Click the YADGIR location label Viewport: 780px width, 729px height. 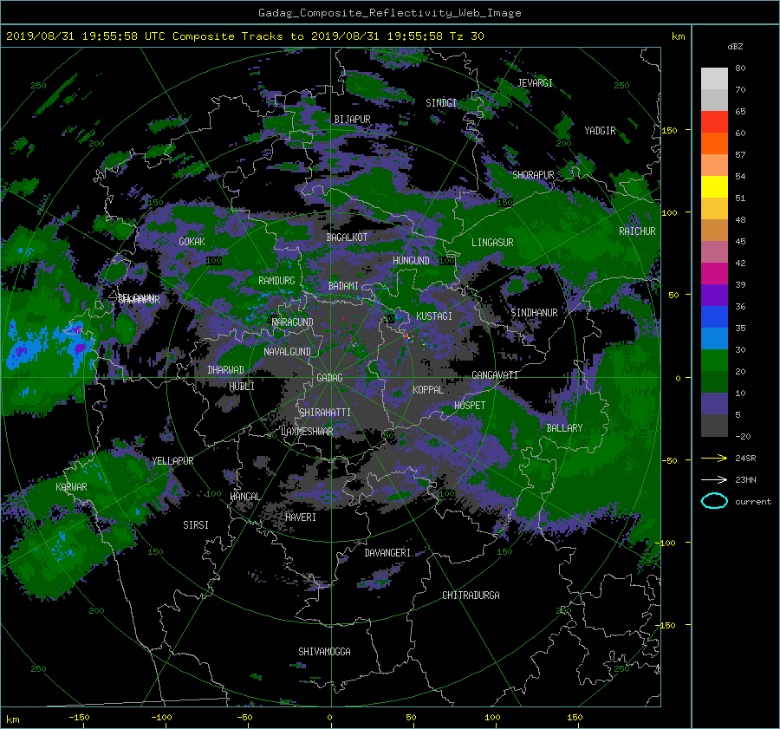coord(600,131)
